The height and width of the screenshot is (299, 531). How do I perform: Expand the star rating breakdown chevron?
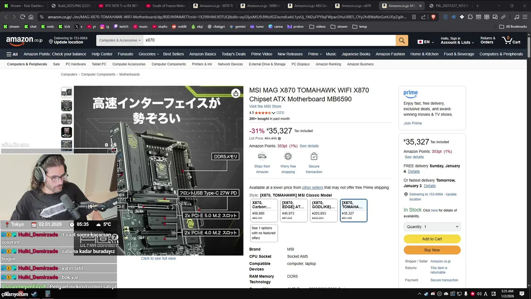click(x=273, y=113)
